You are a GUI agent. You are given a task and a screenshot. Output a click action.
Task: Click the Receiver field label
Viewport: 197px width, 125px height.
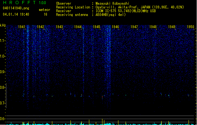tap(64, 11)
